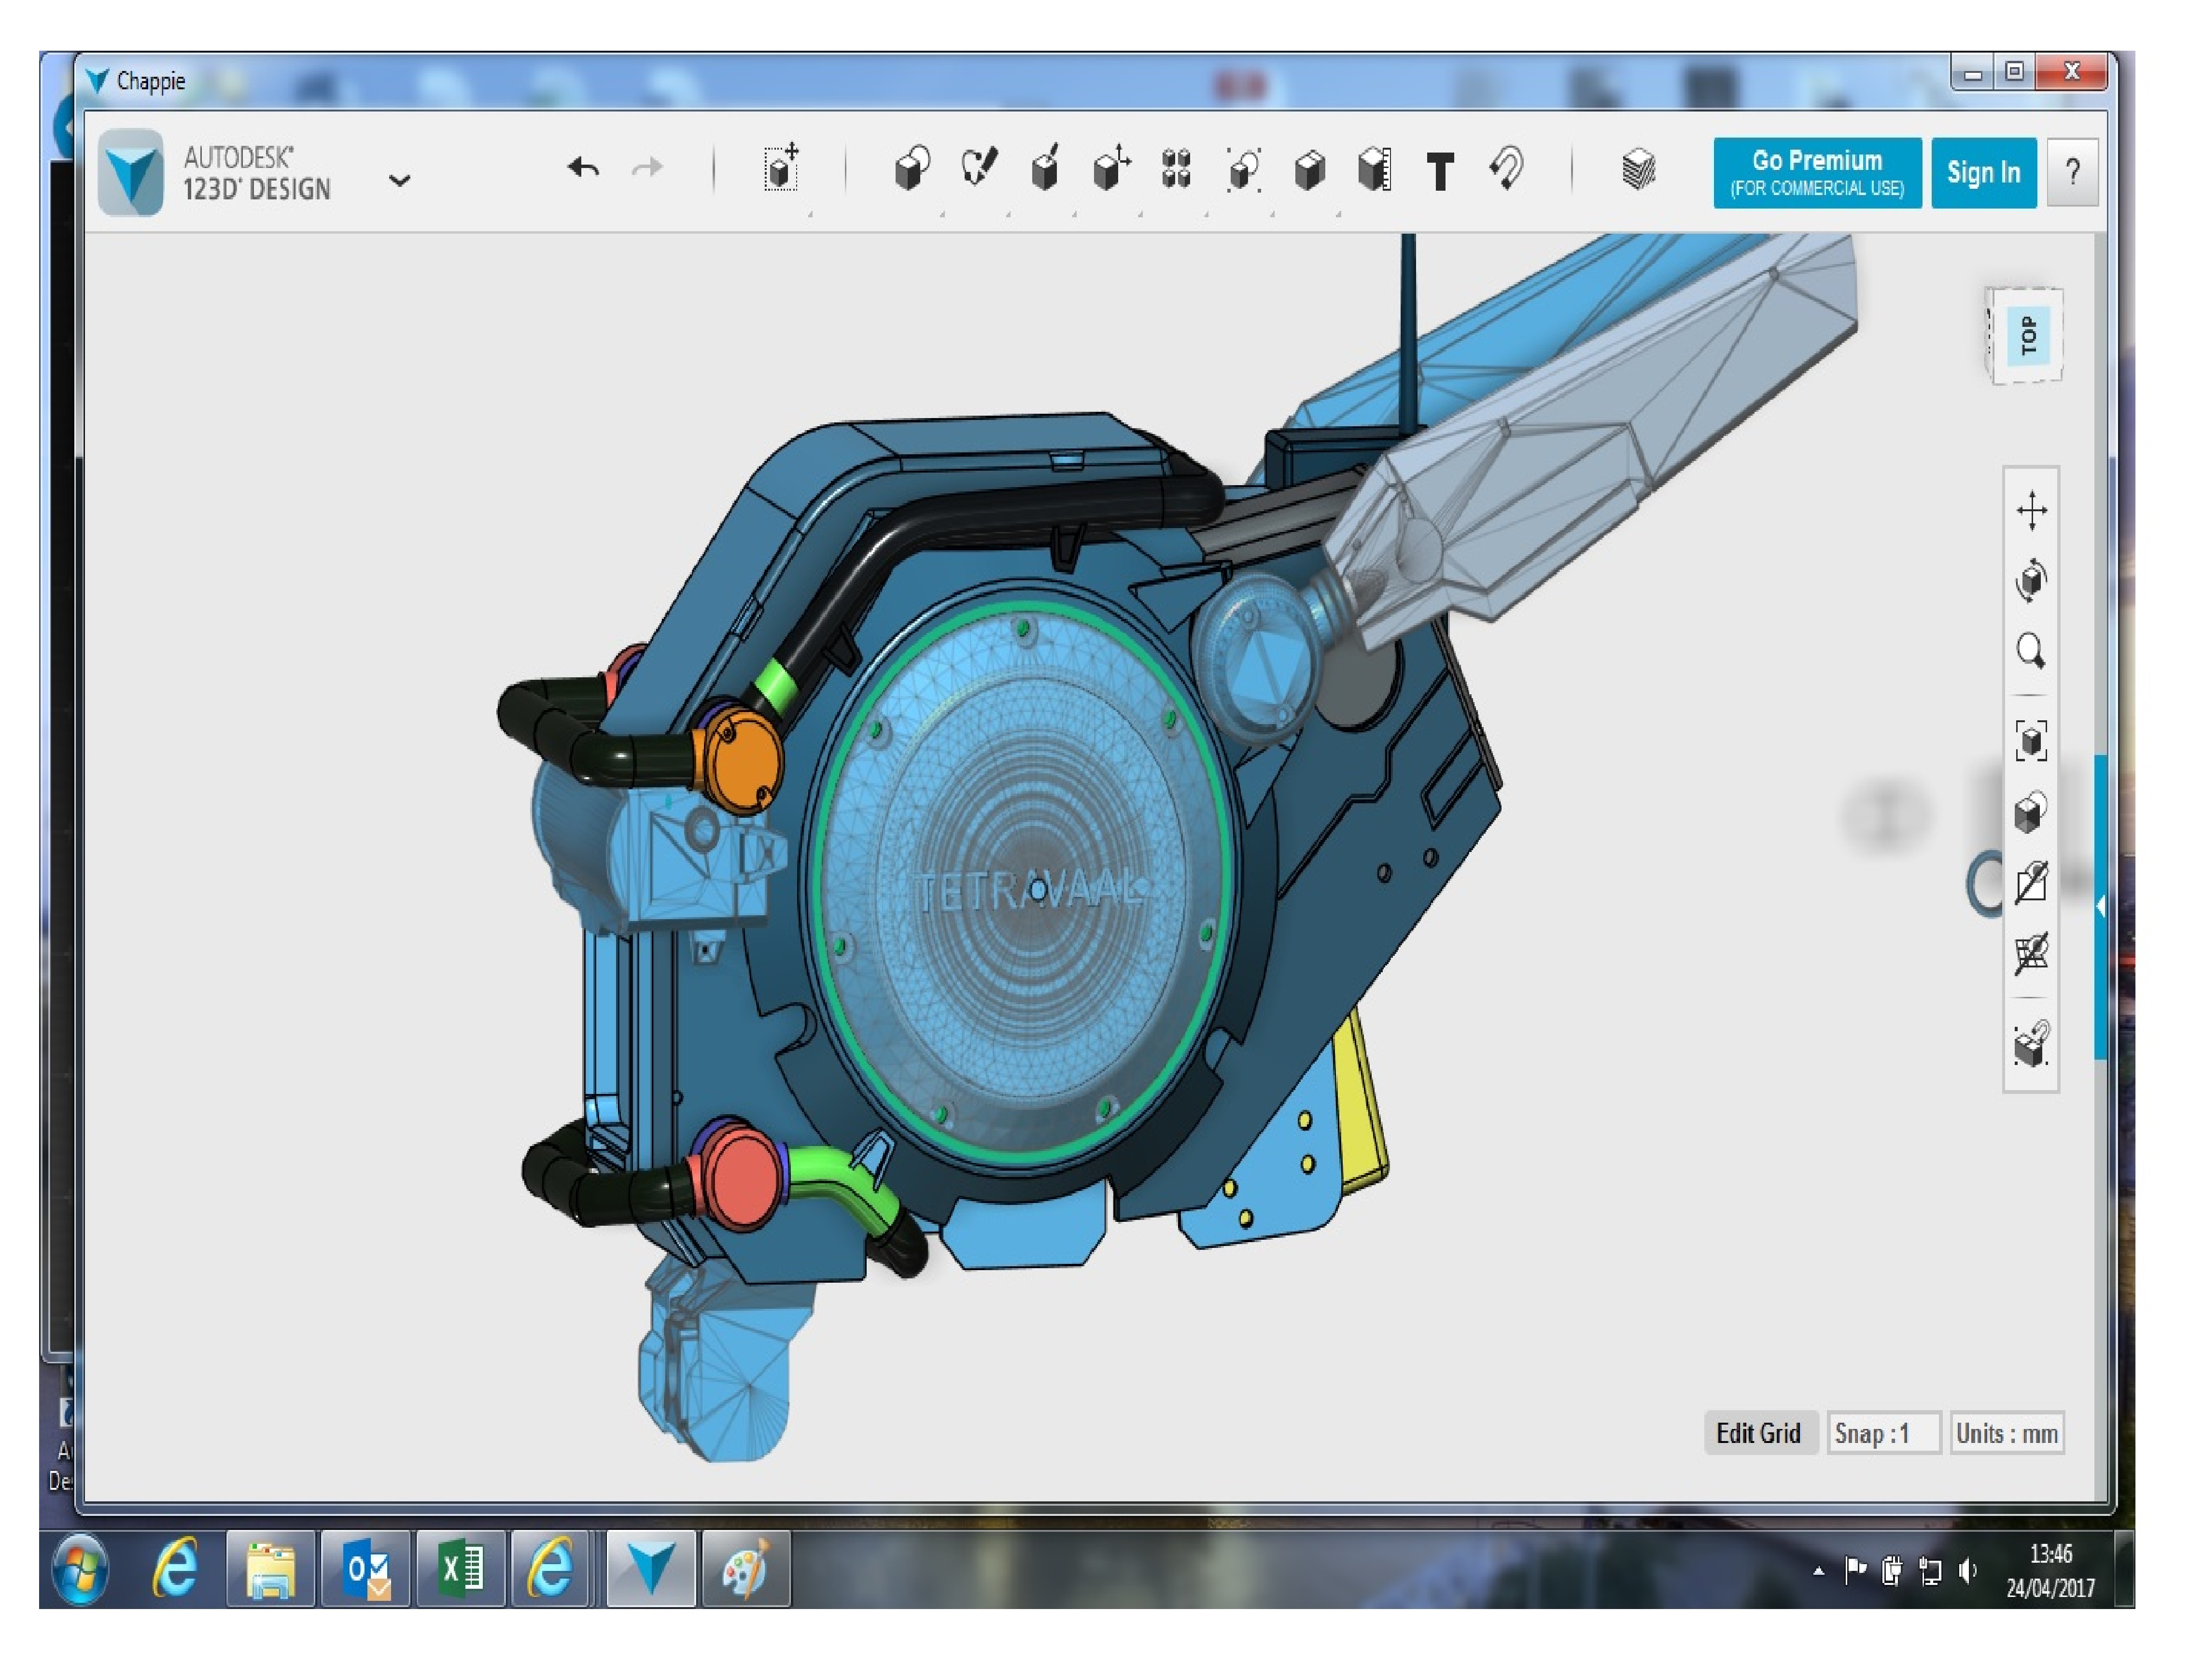
Task: Open the Combine tool menu
Action: tap(1309, 170)
